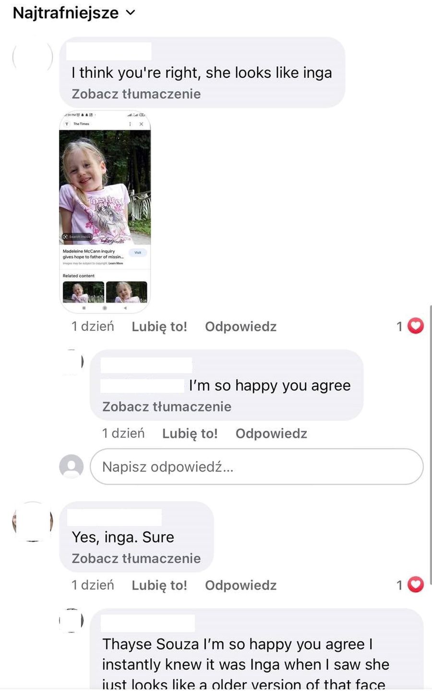The image size is (432, 691).
Task: Click the chevron next to Najtrafniejsze
Action: pos(131,13)
